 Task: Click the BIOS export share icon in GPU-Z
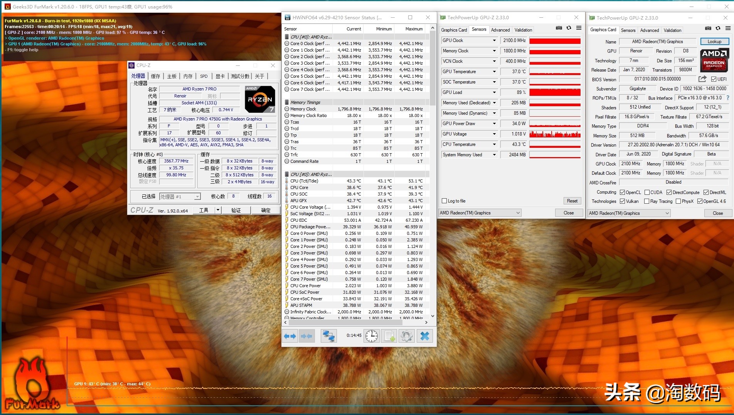coord(702,79)
